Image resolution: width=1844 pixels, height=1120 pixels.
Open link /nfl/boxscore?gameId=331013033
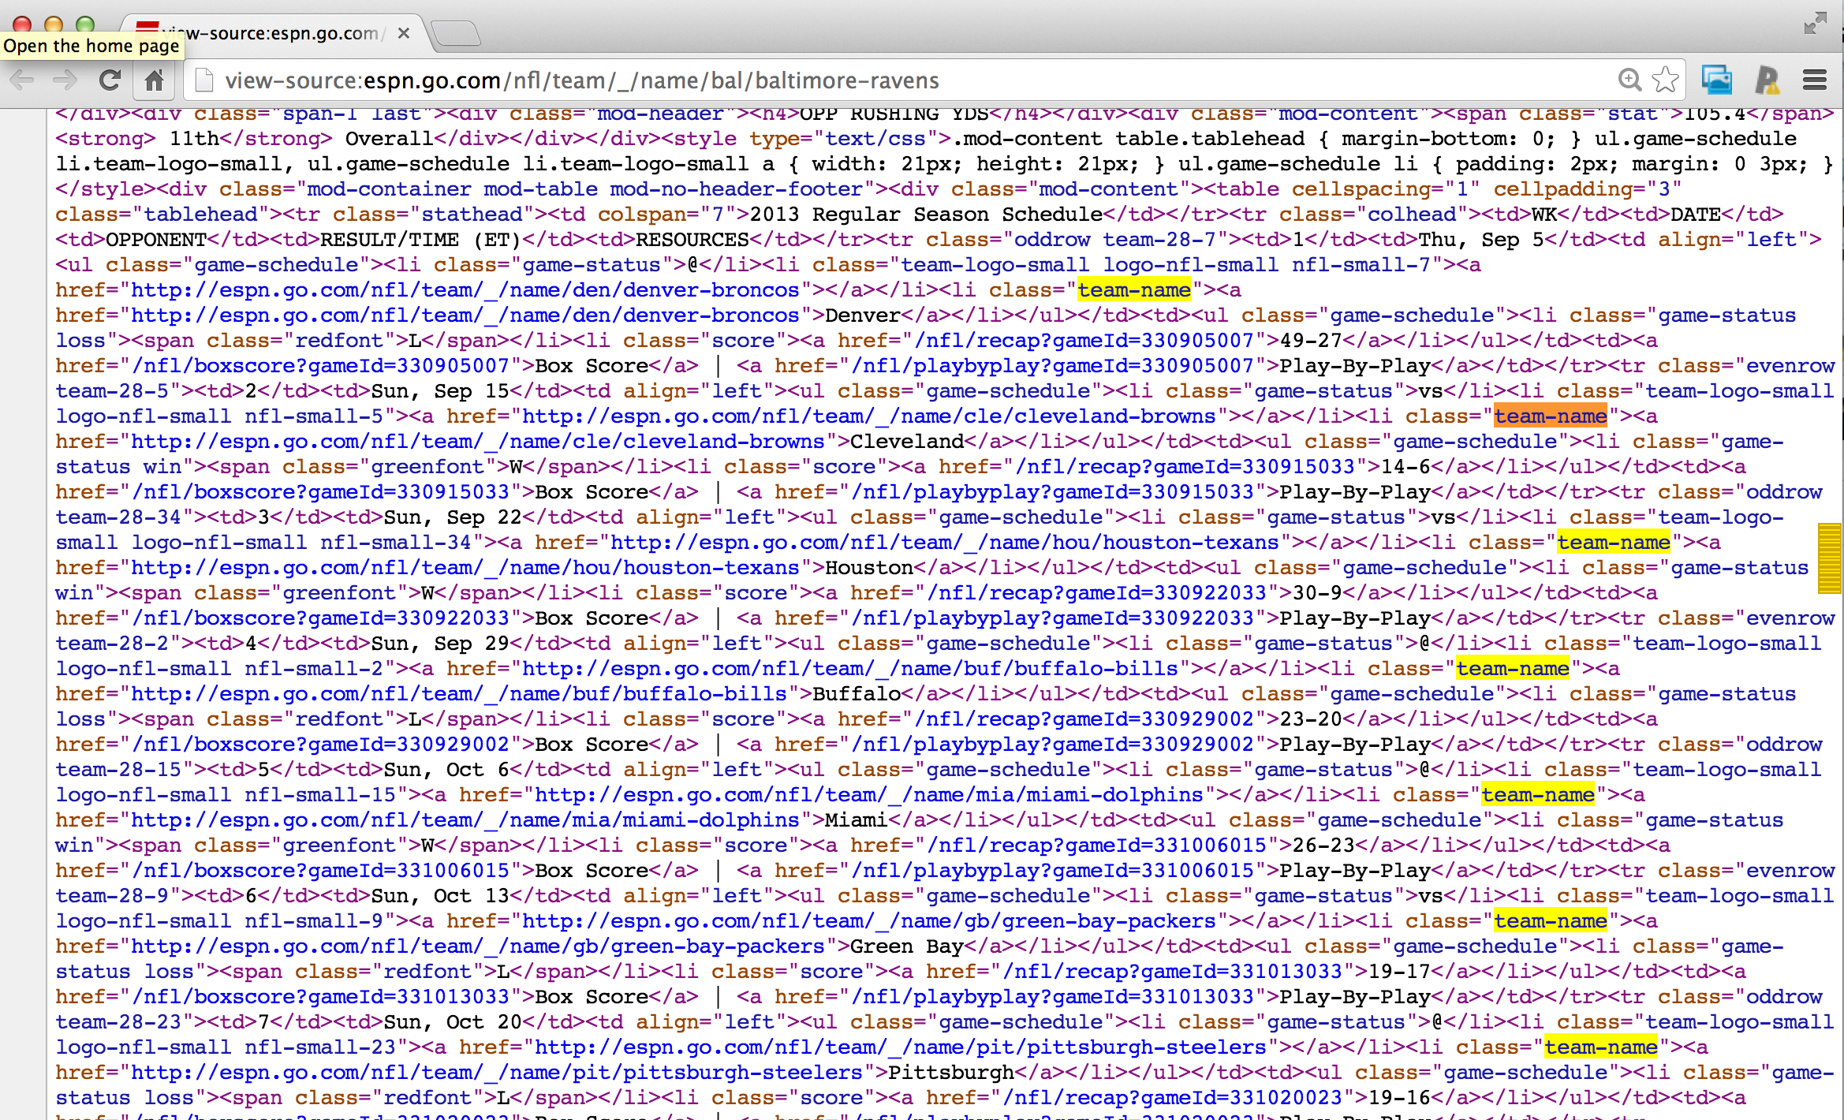320,997
